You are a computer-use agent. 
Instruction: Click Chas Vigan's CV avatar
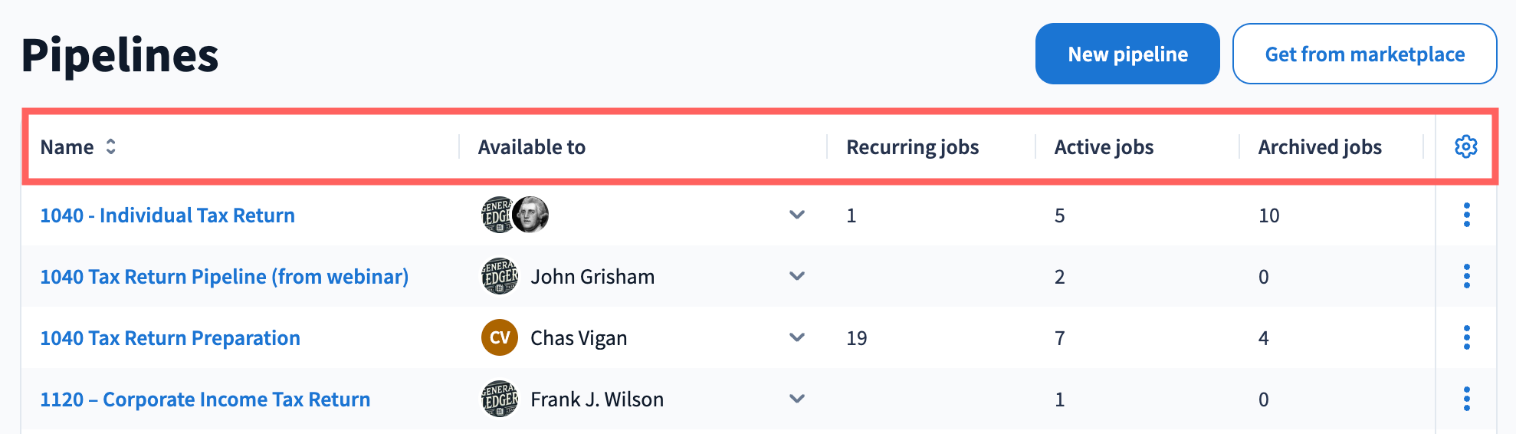point(500,338)
